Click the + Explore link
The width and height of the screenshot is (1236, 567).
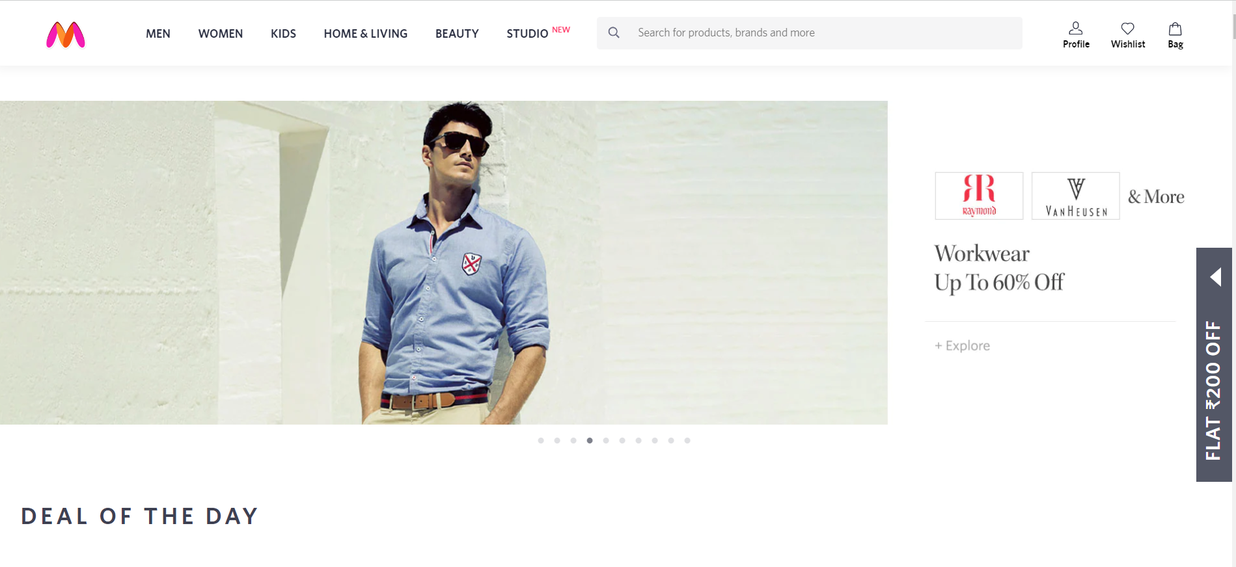[962, 346]
